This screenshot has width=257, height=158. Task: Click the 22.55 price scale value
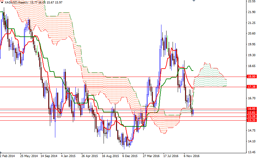tap(252, 1)
